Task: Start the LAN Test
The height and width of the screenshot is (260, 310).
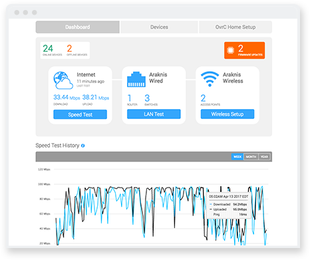Action: 154,114
